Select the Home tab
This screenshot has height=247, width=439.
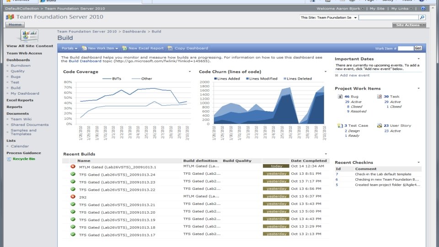pos(15,25)
